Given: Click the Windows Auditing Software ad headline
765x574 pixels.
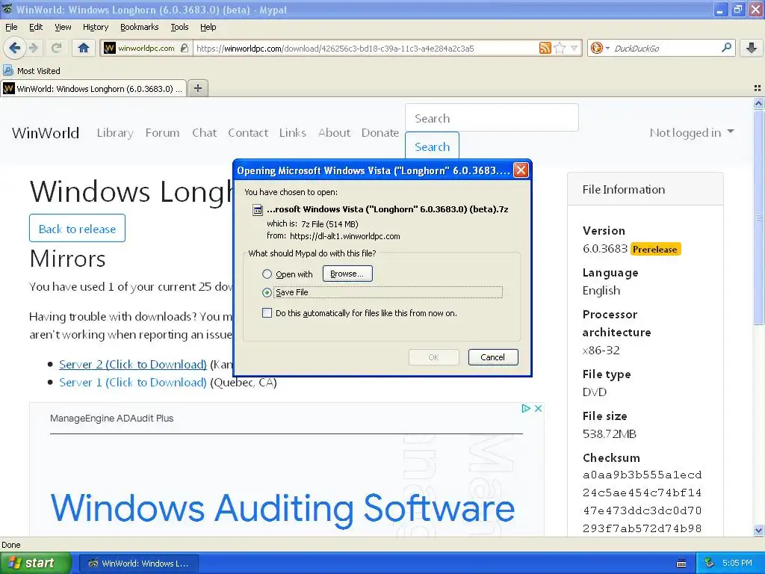Looking at the screenshot, I should pyautogui.click(x=282, y=507).
